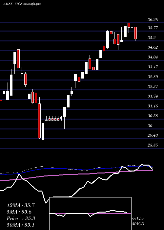Click the 31.16 price axis label

click(153, 106)
